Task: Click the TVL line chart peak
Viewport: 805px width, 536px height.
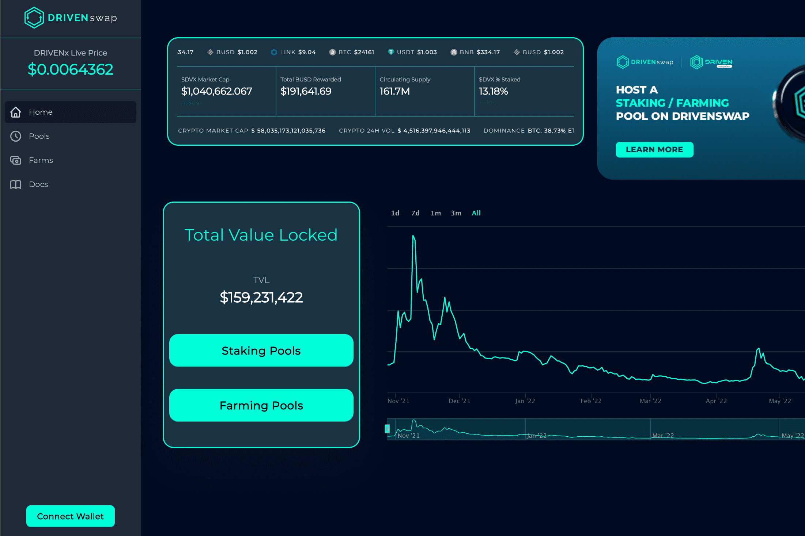Action: point(413,236)
